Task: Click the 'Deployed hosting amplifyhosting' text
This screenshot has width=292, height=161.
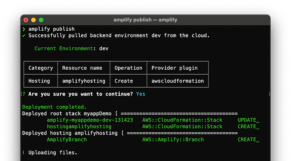Action: pos(70,133)
